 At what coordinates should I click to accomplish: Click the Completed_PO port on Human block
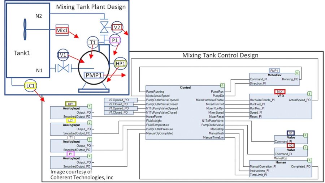tap(301, 166)
